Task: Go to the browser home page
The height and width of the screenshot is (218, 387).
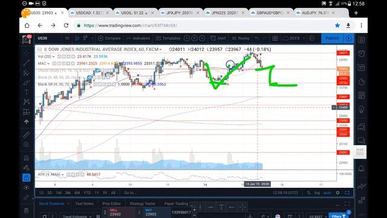Action: 27,25
